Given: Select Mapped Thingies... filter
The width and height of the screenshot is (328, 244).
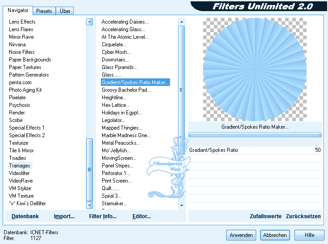Looking at the screenshot, I should click(x=122, y=128).
